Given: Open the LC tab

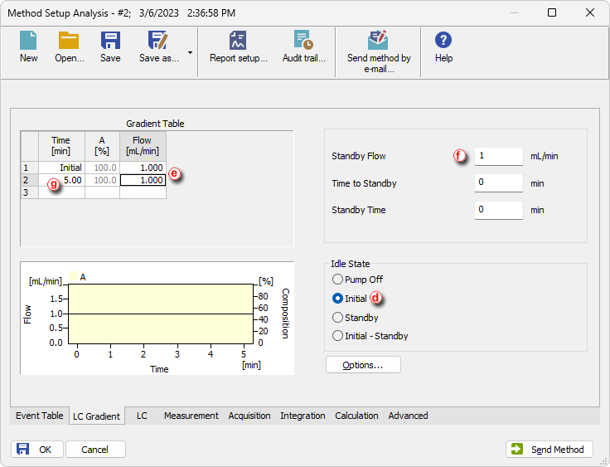Looking at the screenshot, I should [142, 416].
